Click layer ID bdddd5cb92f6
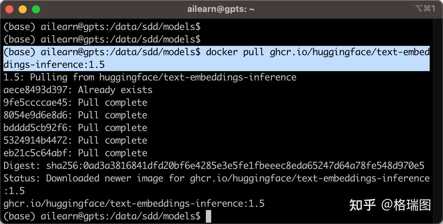The width and height of the screenshot is (443, 224). point(36,128)
